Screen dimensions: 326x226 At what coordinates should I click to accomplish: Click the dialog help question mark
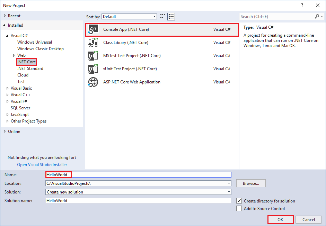click(x=302, y=5)
